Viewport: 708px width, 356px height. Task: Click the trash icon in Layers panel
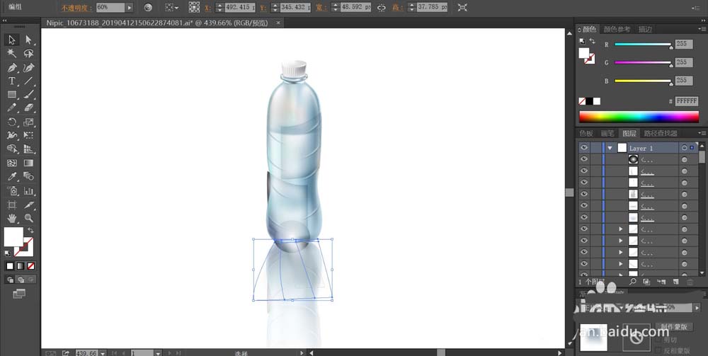point(690,282)
